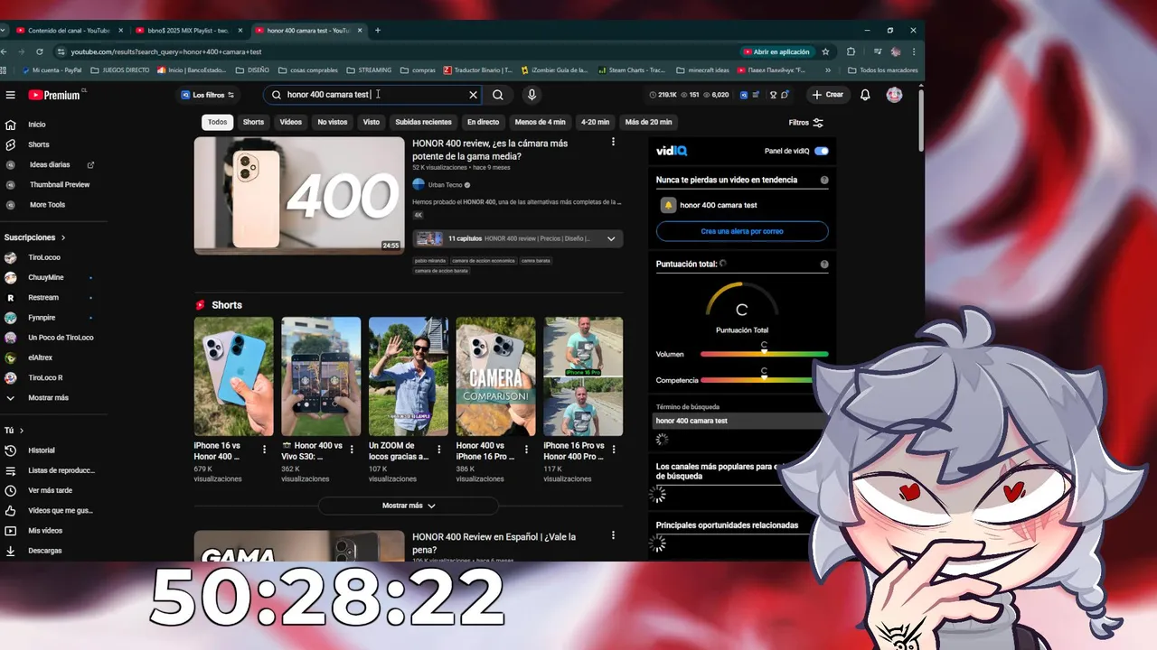Close the bbno$ 2025 MIX Playlist tab
The image size is (1157, 650).
pos(240,30)
